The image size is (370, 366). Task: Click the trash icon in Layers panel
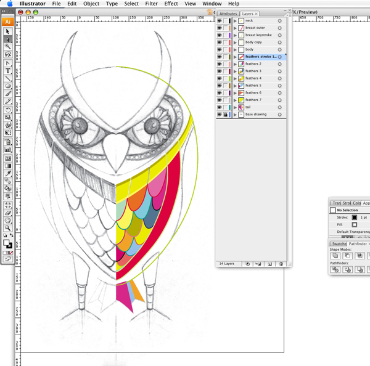coord(281,264)
